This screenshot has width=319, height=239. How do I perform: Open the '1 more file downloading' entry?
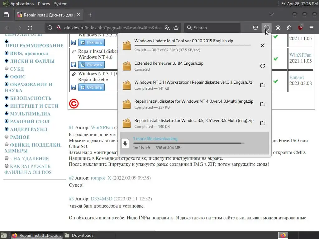coord(194,143)
